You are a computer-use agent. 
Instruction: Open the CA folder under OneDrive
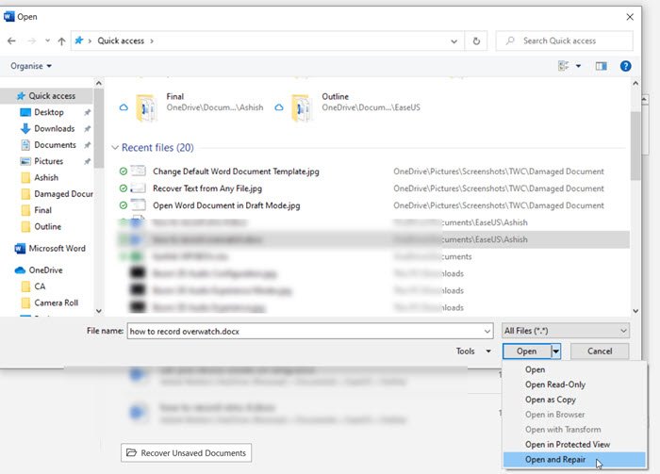click(40, 286)
